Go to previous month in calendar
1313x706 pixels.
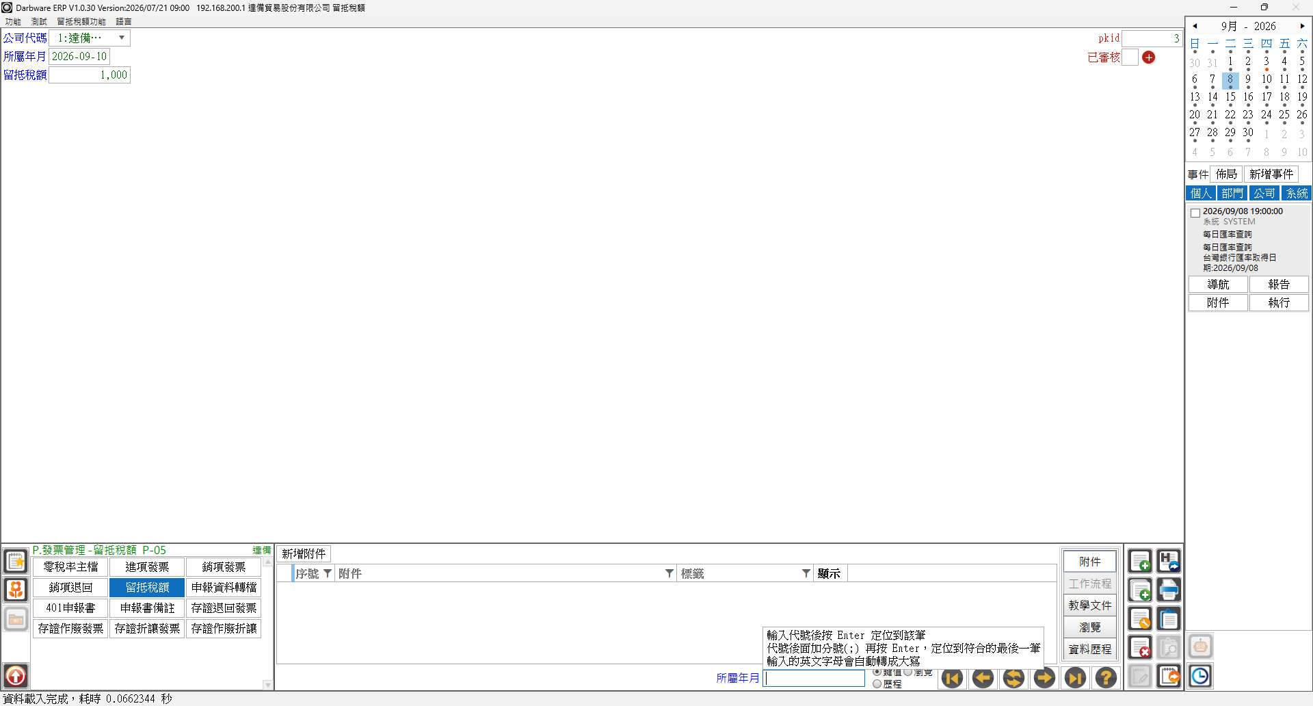point(1195,26)
